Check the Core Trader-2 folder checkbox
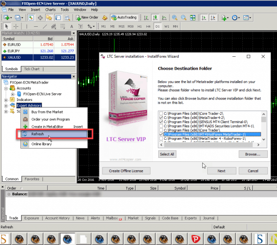 161,114
